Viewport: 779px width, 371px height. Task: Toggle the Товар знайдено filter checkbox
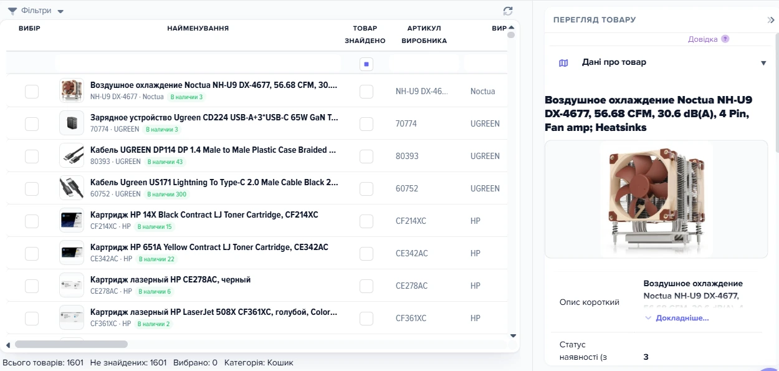click(x=366, y=64)
